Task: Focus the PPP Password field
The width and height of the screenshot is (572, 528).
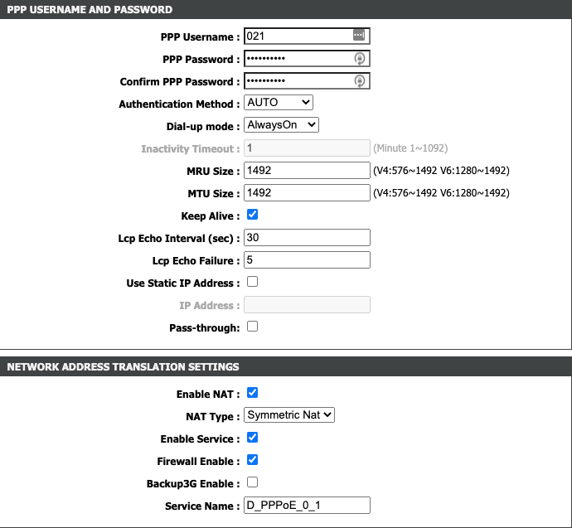Action: point(307,58)
